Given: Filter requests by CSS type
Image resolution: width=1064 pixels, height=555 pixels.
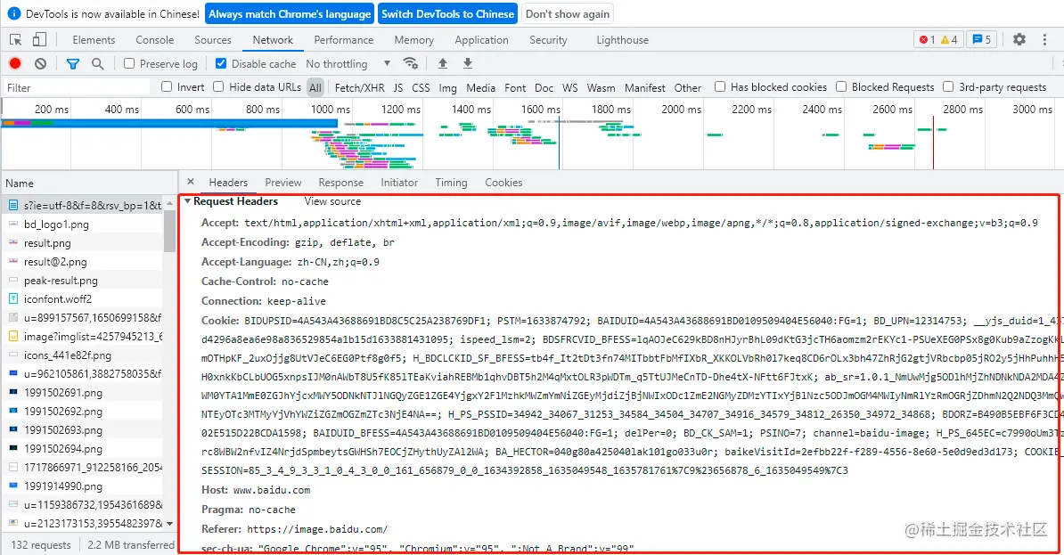Looking at the screenshot, I should coord(421,87).
